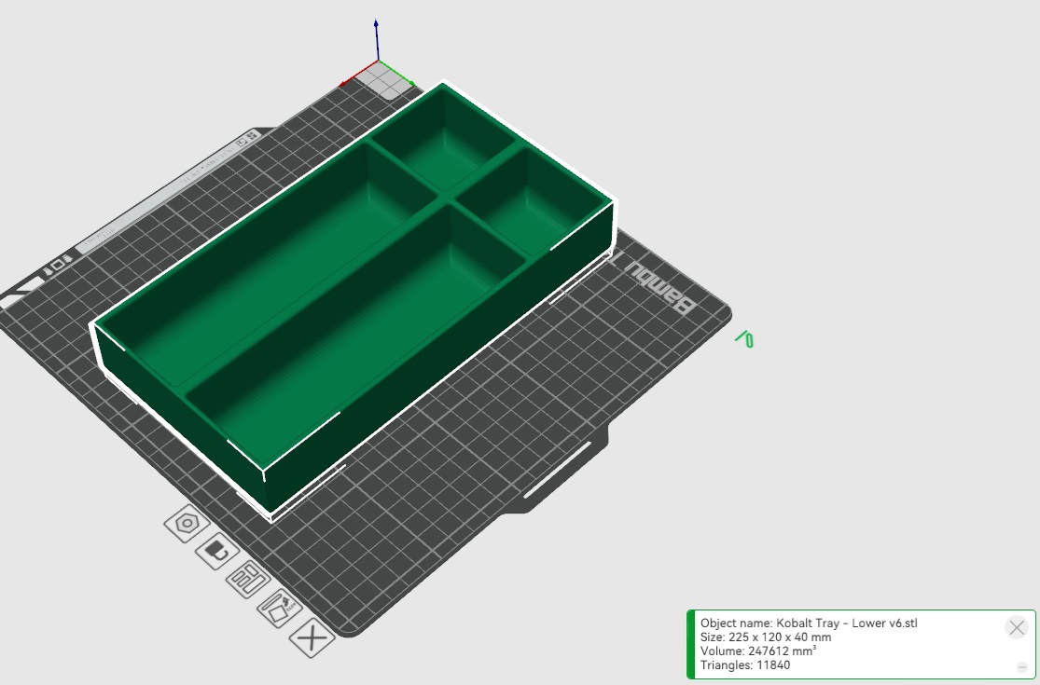Click the 'Object name: Kobalt Tray - Lower v6.stl' line

[x=809, y=623]
